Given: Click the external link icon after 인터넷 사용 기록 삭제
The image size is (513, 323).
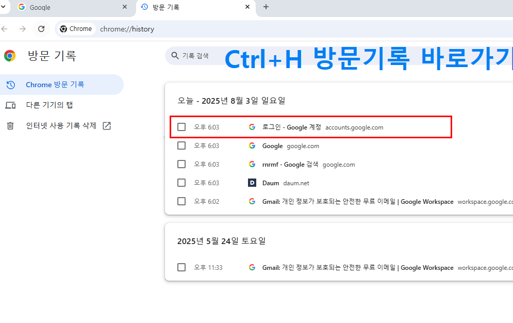Looking at the screenshot, I should pos(107,126).
